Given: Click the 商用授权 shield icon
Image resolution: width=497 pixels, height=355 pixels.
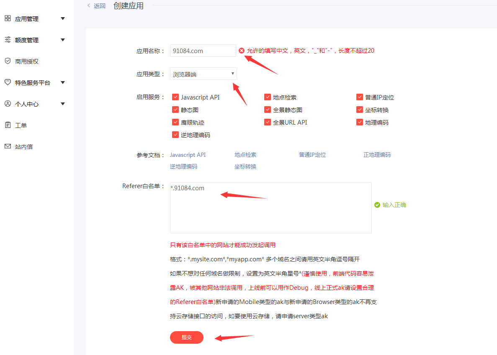Looking at the screenshot, I should (8, 61).
